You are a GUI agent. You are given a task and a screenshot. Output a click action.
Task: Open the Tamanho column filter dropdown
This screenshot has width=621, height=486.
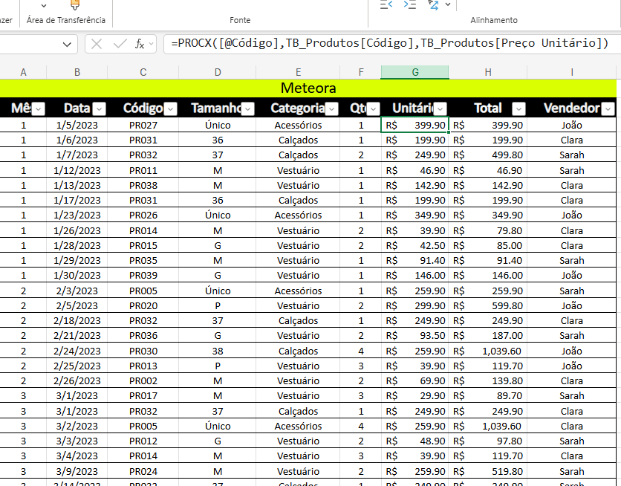pos(248,108)
